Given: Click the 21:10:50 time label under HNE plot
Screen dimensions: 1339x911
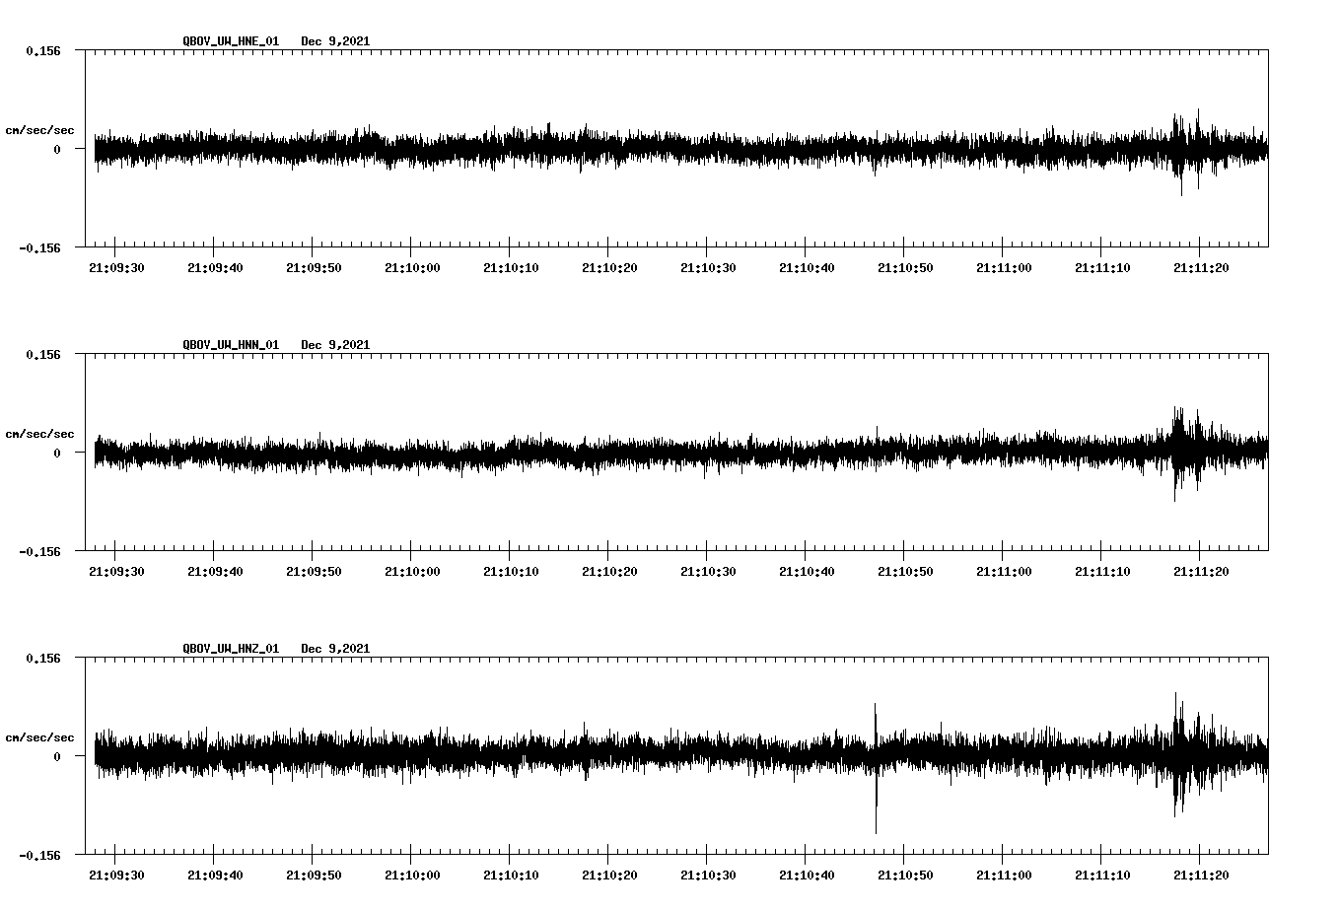Looking at the screenshot, I should (x=905, y=267).
